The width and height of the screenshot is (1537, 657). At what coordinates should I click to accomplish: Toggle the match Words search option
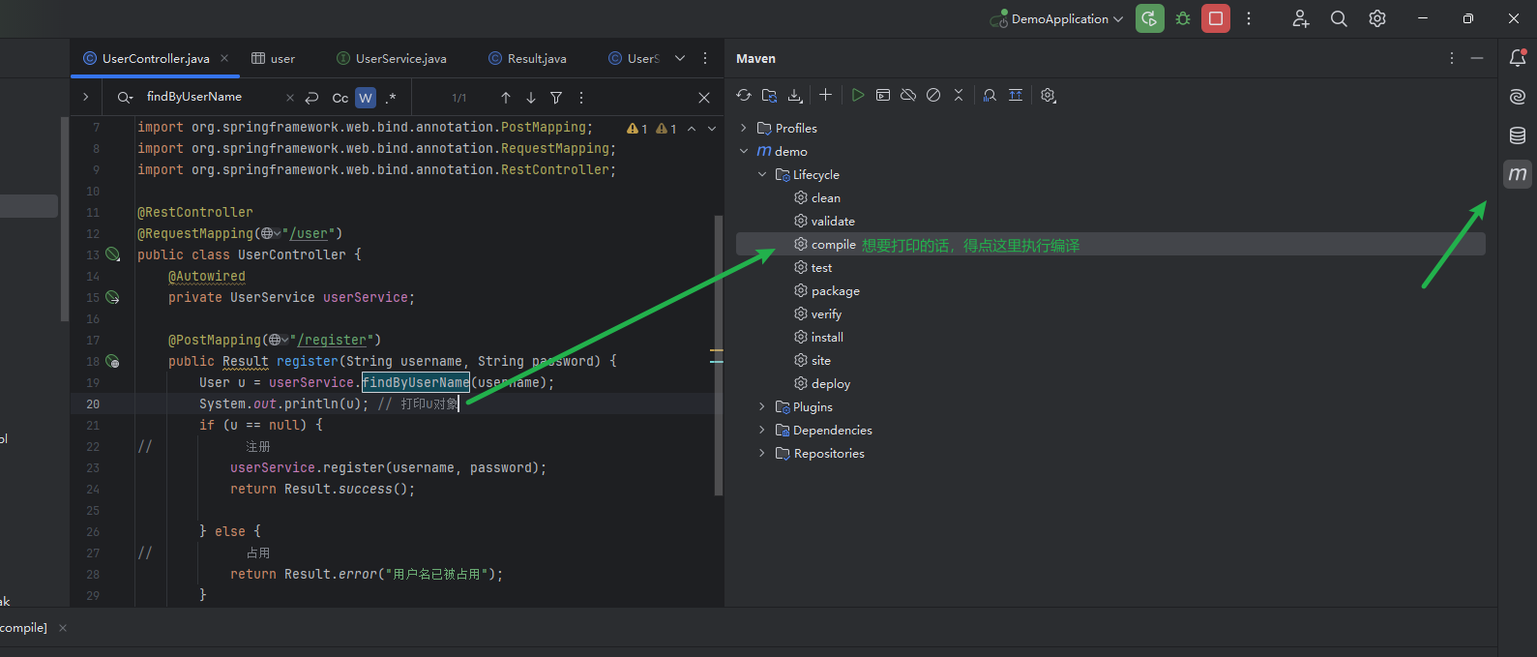coord(366,98)
